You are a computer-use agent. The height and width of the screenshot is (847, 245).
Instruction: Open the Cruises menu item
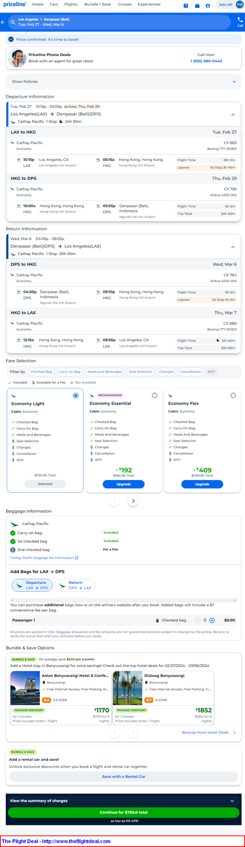pos(125,4)
